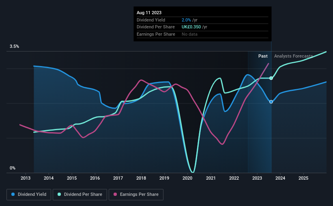This screenshot has width=333, height=206.
Task: Click the 2013 x-axis label
Action: (26, 178)
